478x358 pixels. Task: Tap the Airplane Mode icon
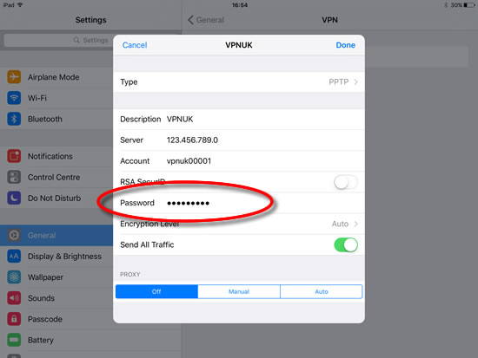point(14,77)
